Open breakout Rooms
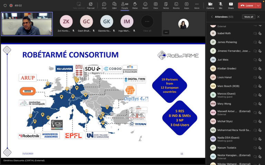265x165 pixels. pos(176,5)
